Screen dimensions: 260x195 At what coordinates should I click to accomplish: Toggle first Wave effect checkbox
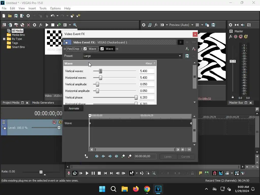point(85,49)
